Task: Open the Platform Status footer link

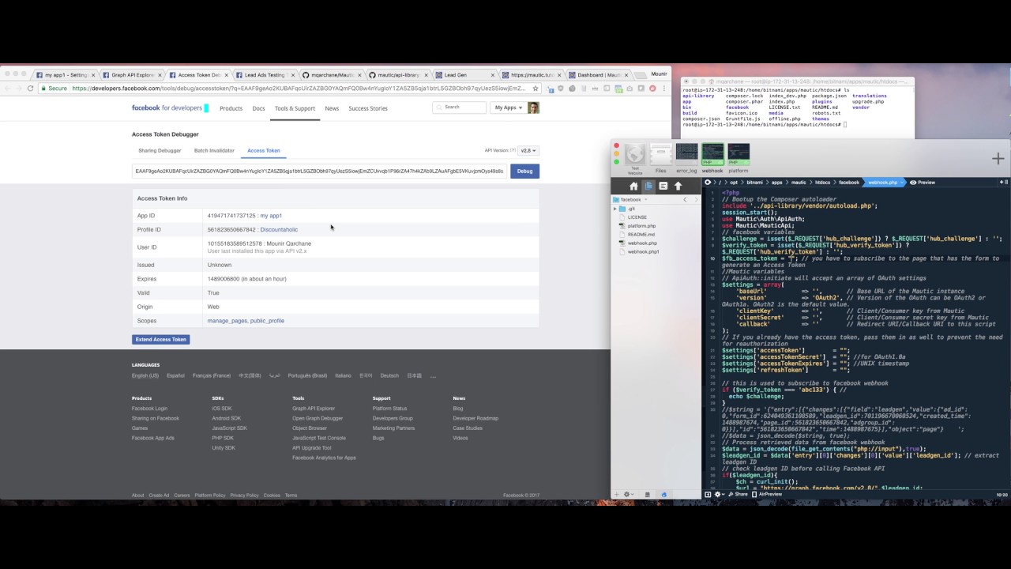Action: [389, 409]
